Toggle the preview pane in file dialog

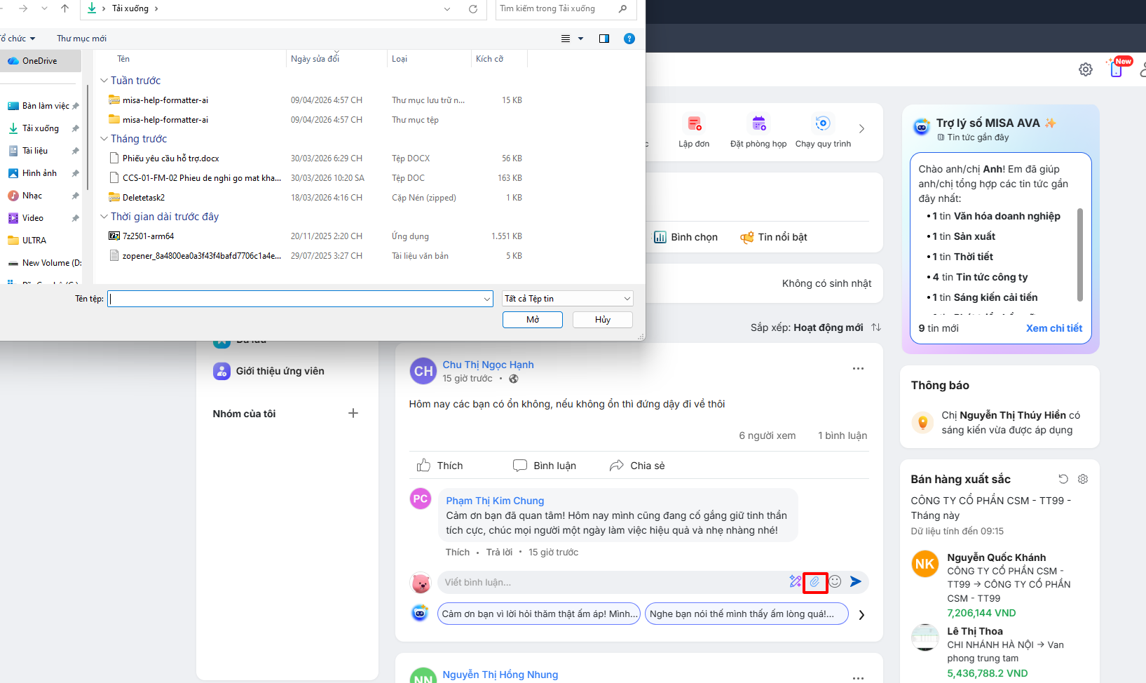(x=603, y=39)
